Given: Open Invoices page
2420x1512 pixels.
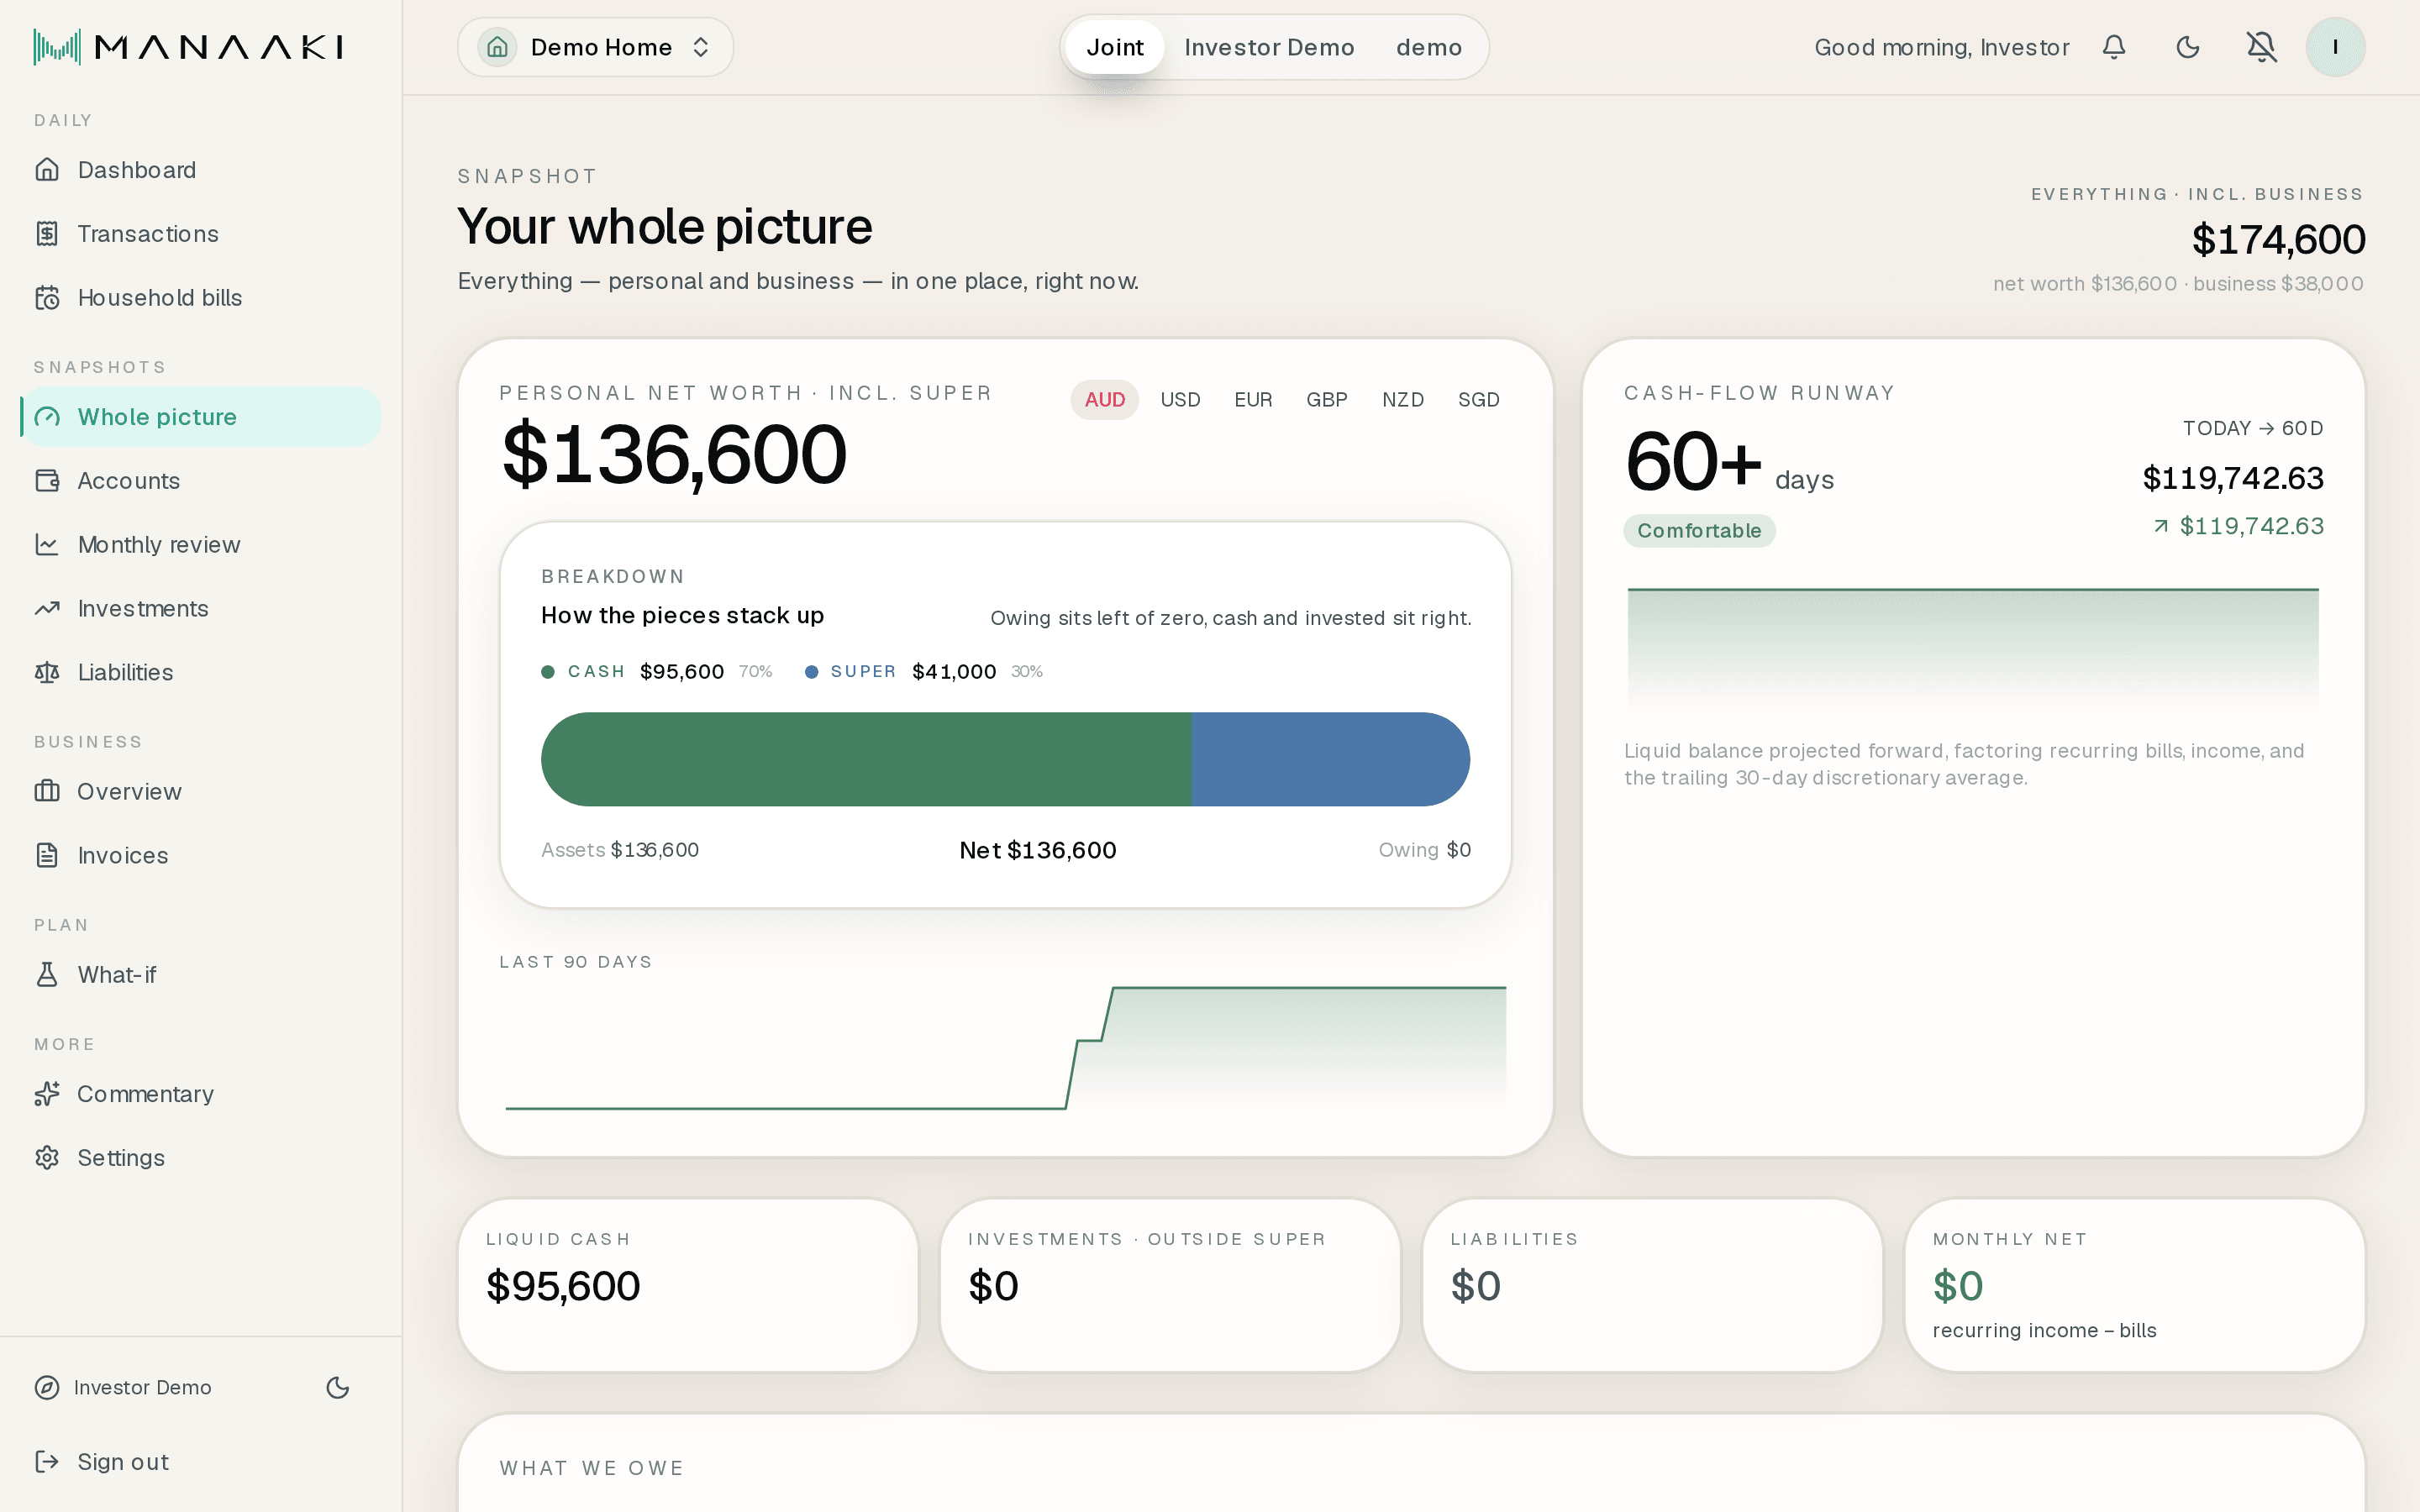Looking at the screenshot, I should [x=200, y=856].
